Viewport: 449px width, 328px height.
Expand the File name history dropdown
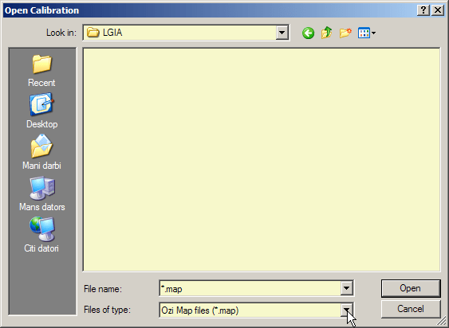[x=346, y=288]
